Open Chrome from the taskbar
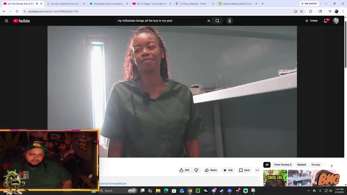 [x=190, y=191]
